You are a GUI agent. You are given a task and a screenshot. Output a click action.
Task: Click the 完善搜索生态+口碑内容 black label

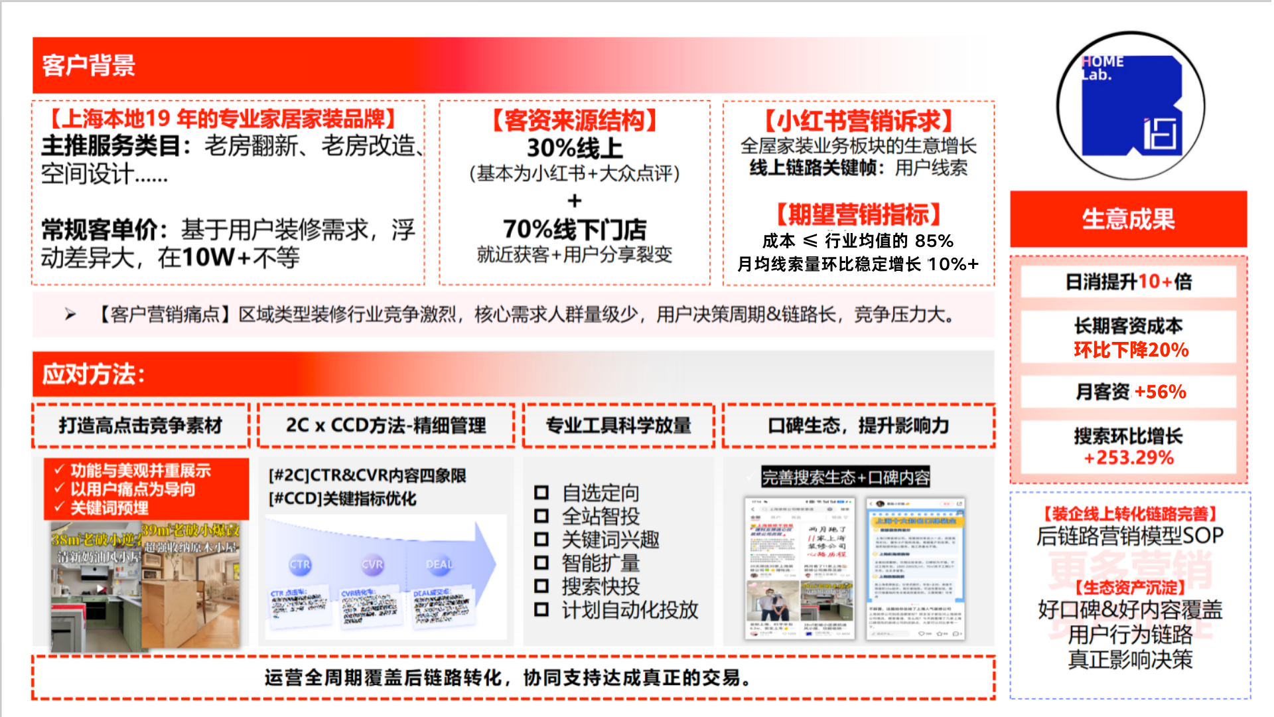[x=845, y=477]
